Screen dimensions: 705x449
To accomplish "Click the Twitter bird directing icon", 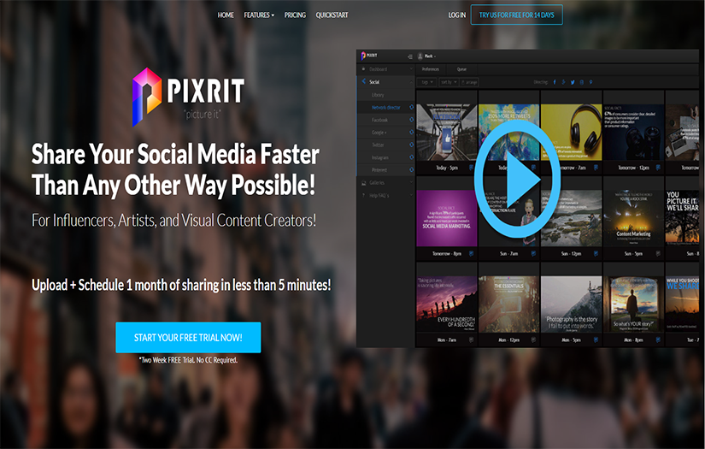I will coord(573,82).
